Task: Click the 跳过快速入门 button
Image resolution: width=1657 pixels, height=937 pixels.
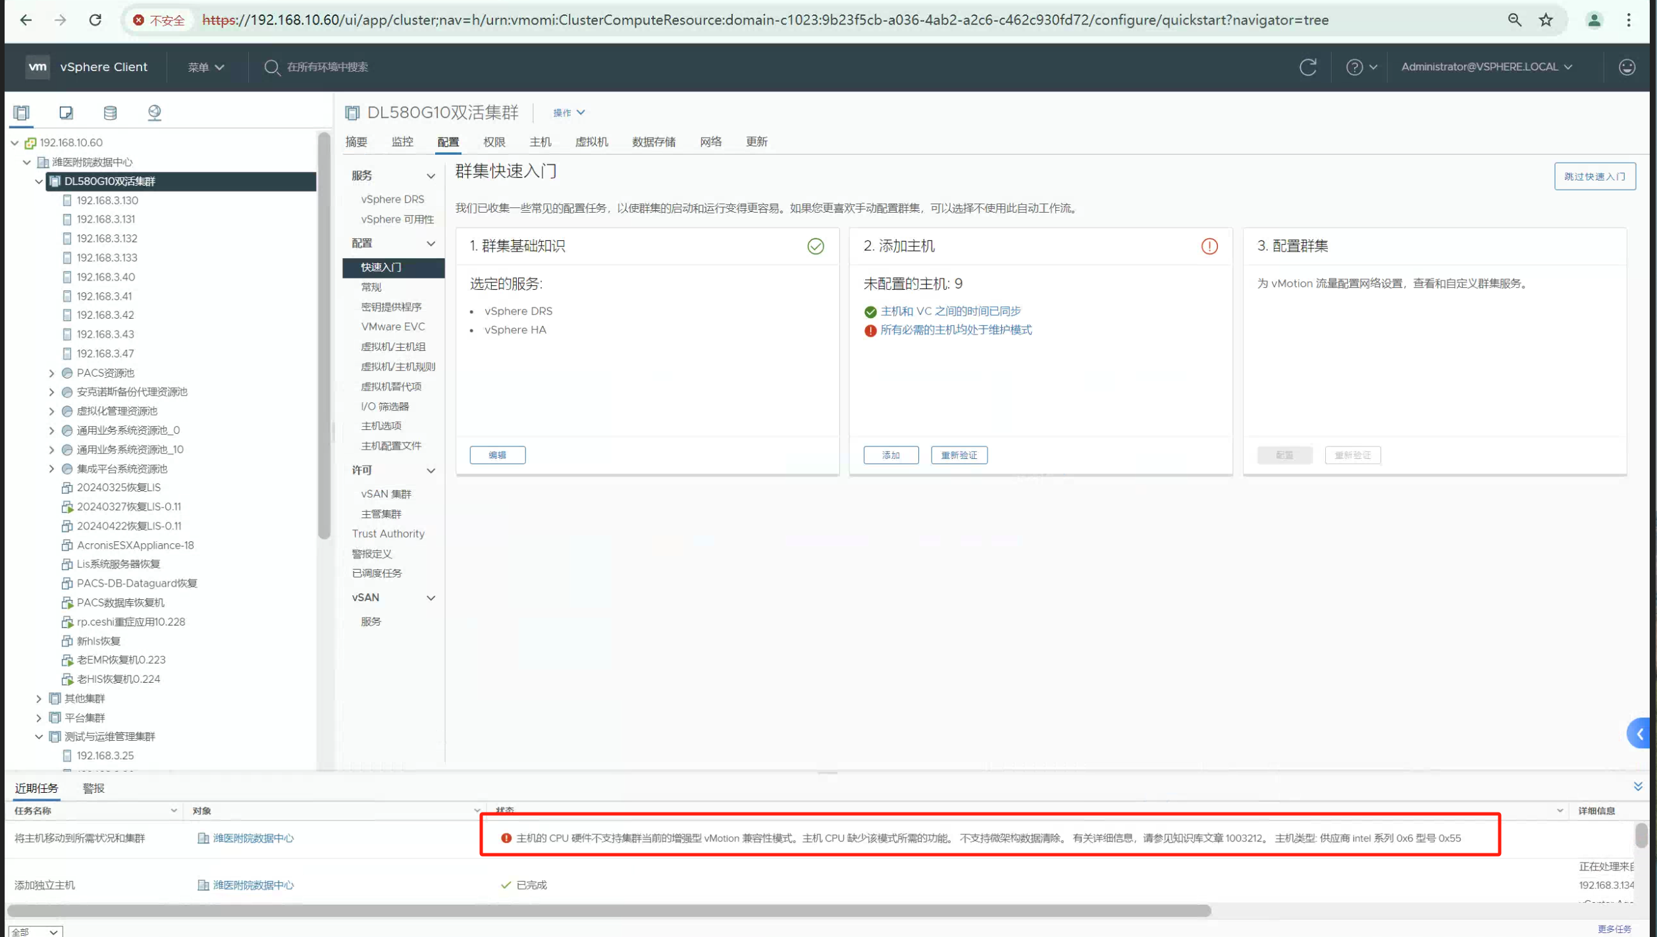Action: (x=1594, y=176)
